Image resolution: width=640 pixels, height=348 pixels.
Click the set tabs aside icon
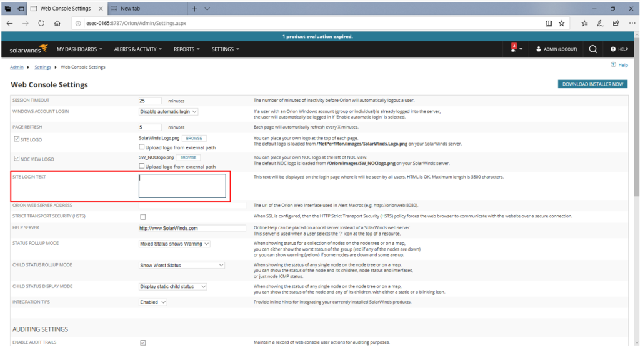point(21,9)
